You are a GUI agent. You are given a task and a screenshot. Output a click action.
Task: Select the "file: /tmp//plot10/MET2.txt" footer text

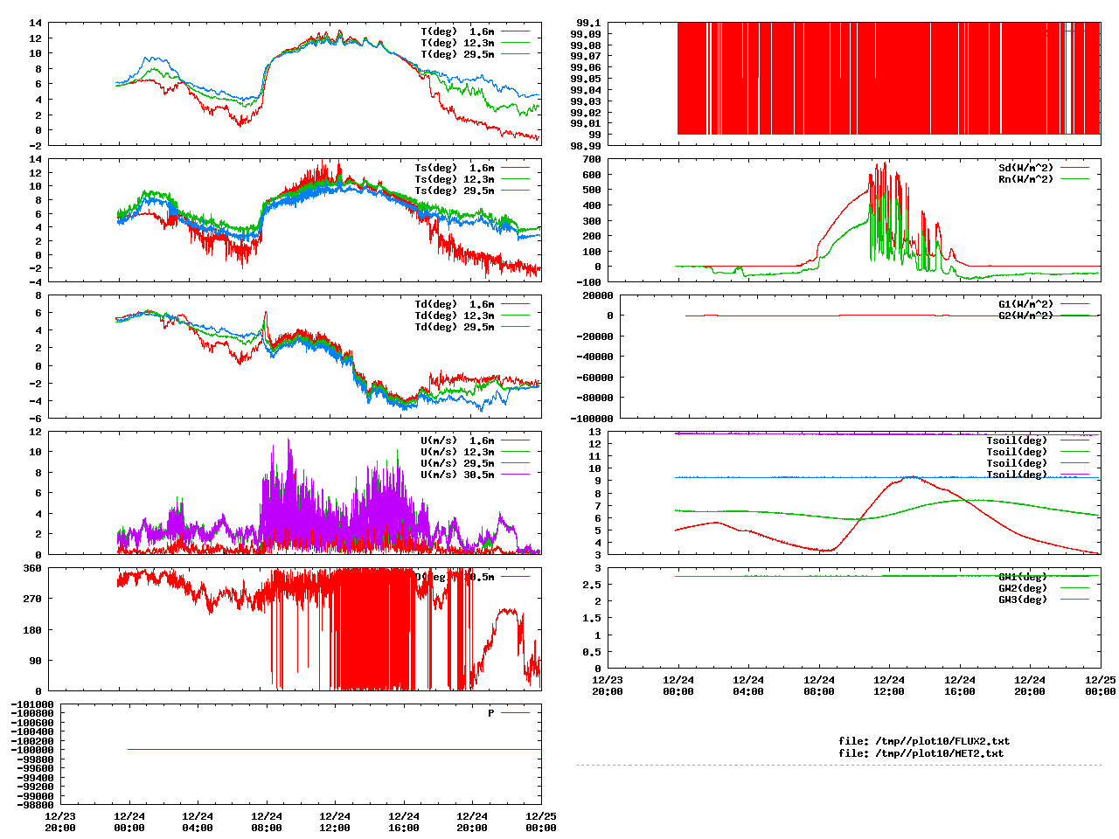point(921,752)
